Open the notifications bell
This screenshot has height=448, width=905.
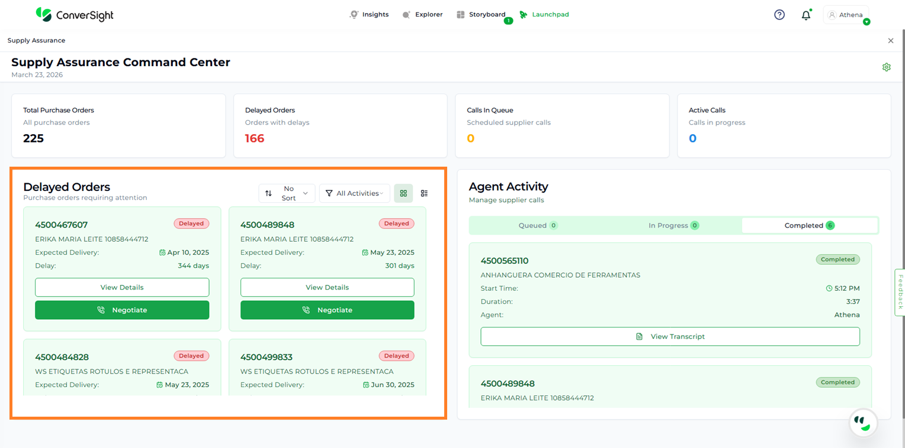coord(805,15)
